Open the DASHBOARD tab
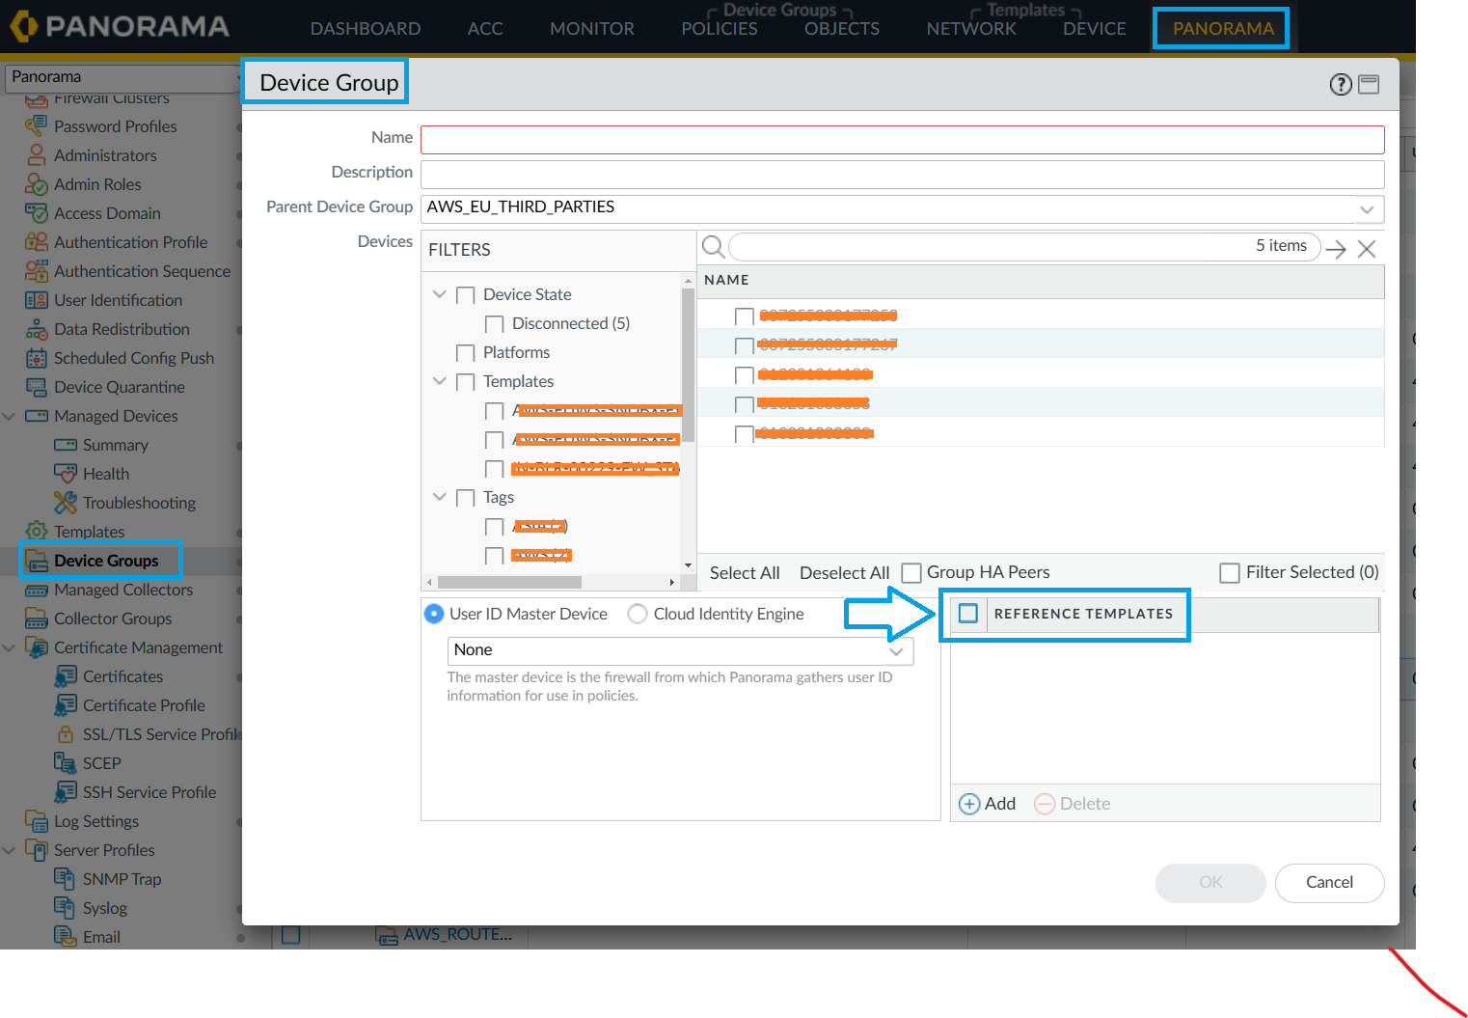The width and height of the screenshot is (1468, 1018). click(366, 29)
